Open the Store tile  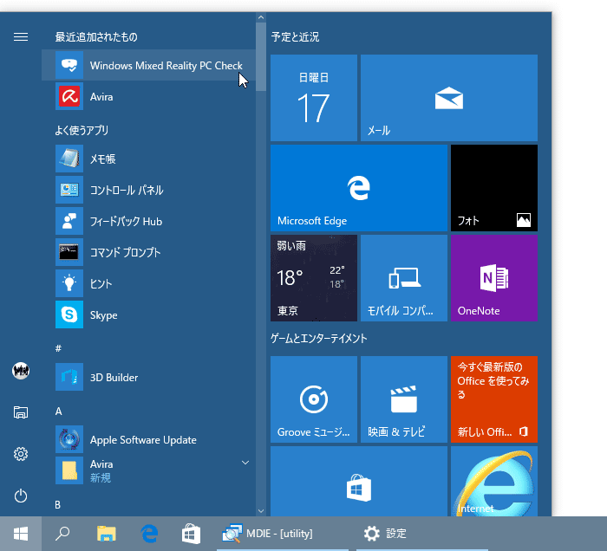coord(358,482)
